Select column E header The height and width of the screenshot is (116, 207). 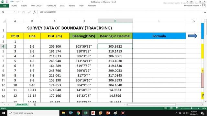coord(115,21)
